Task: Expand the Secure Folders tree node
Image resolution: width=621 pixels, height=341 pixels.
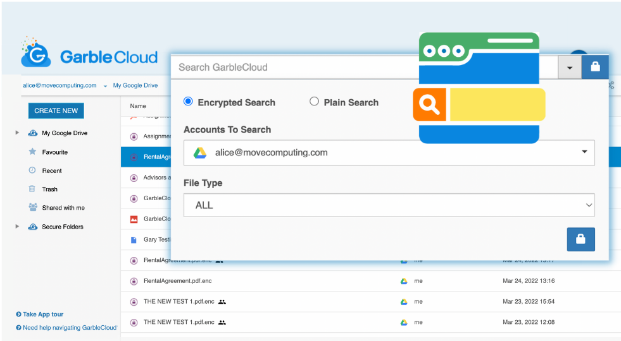Action: (x=17, y=227)
